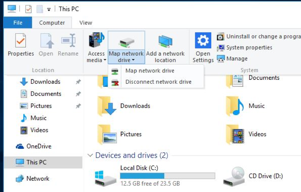Select Videos in the navigation pane

(39, 130)
